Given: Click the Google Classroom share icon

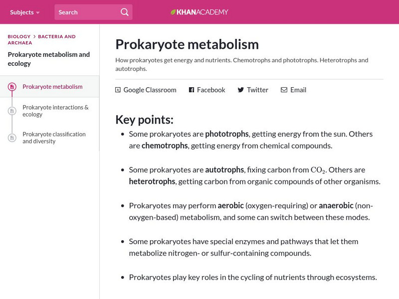Looking at the screenshot, I should coord(118,90).
